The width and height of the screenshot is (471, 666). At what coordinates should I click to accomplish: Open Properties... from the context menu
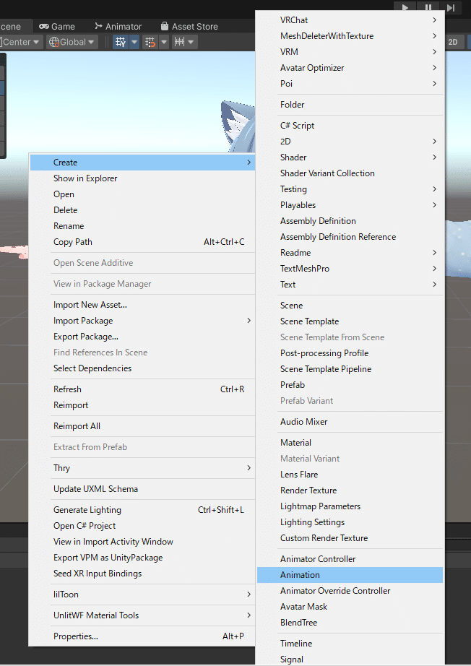click(143, 636)
